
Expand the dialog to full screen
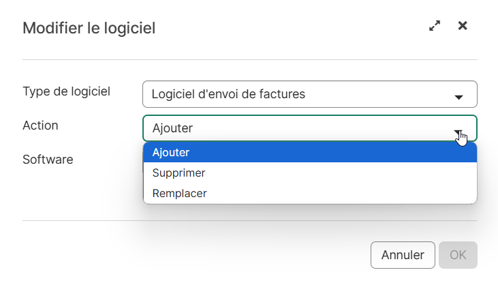pyautogui.click(x=435, y=27)
